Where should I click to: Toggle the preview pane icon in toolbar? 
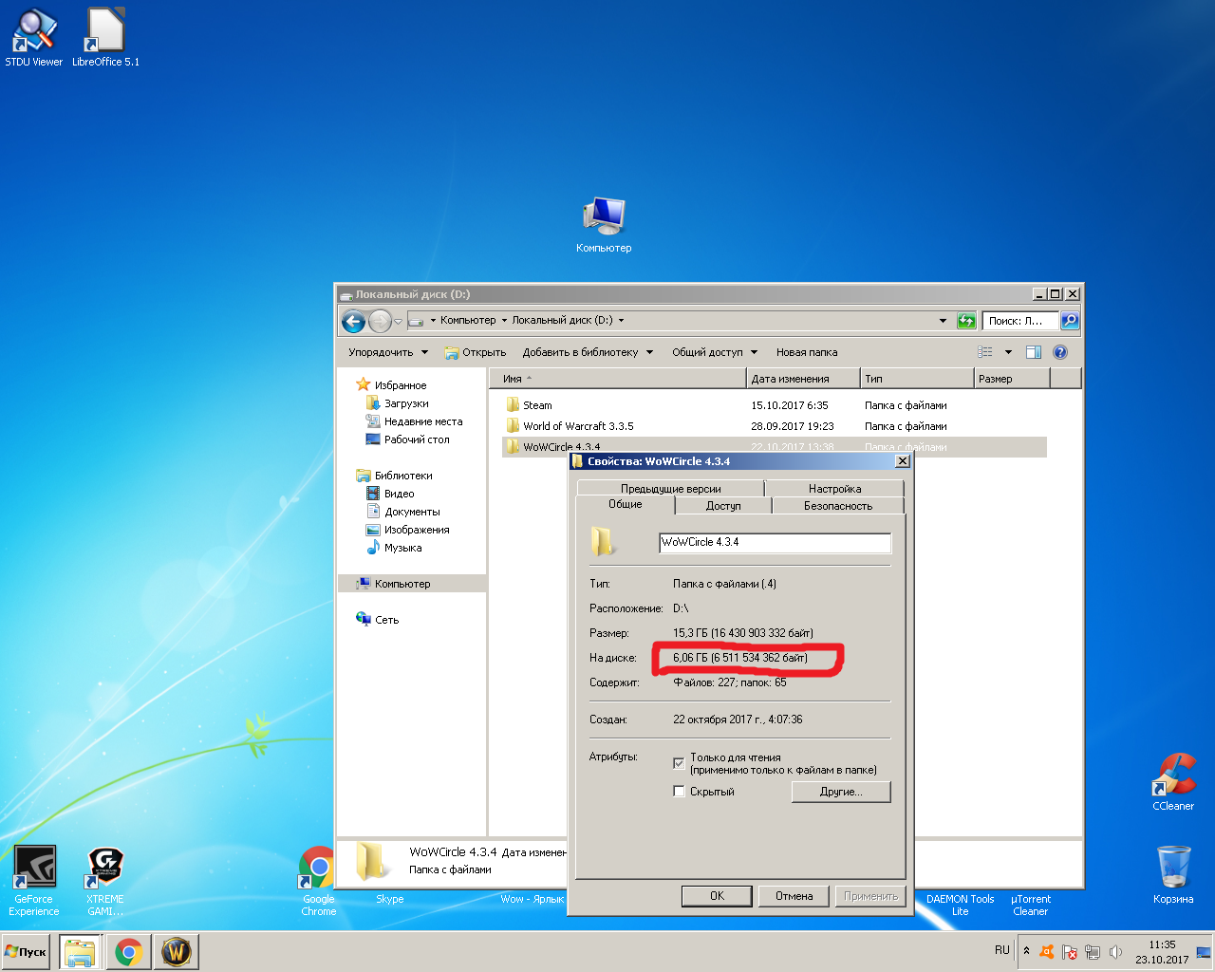pyautogui.click(x=1034, y=352)
